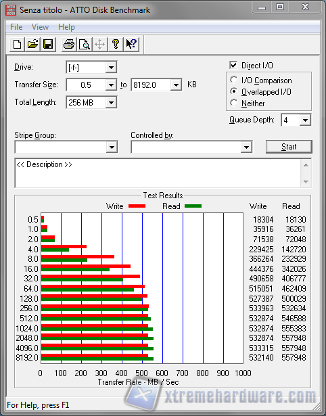Click the yellow question mark About icon
The width and height of the screenshot is (326, 416).
click(116, 45)
